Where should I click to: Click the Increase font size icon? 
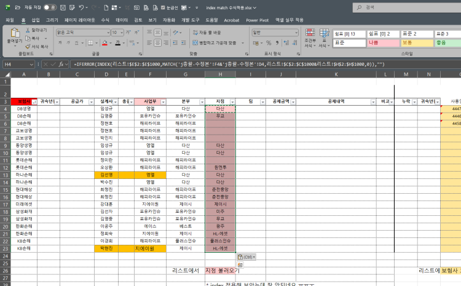point(128,33)
